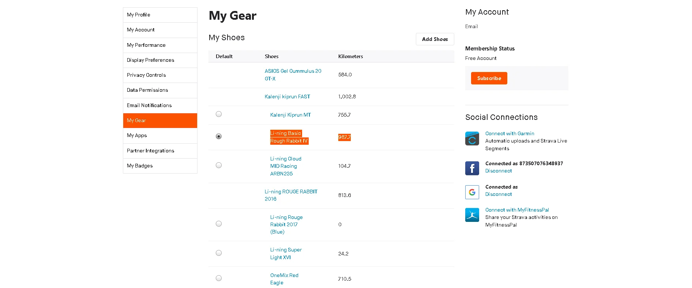Click Connect with MyFitnessPal link
The width and height of the screenshot is (692, 288).
pyautogui.click(x=517, y=210)
